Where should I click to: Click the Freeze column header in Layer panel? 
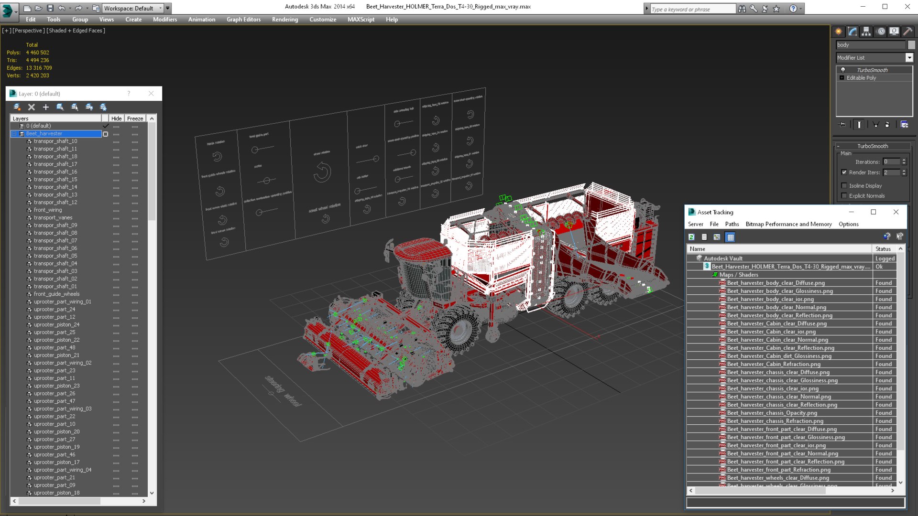pyautogui.click(x=135, y=118)
